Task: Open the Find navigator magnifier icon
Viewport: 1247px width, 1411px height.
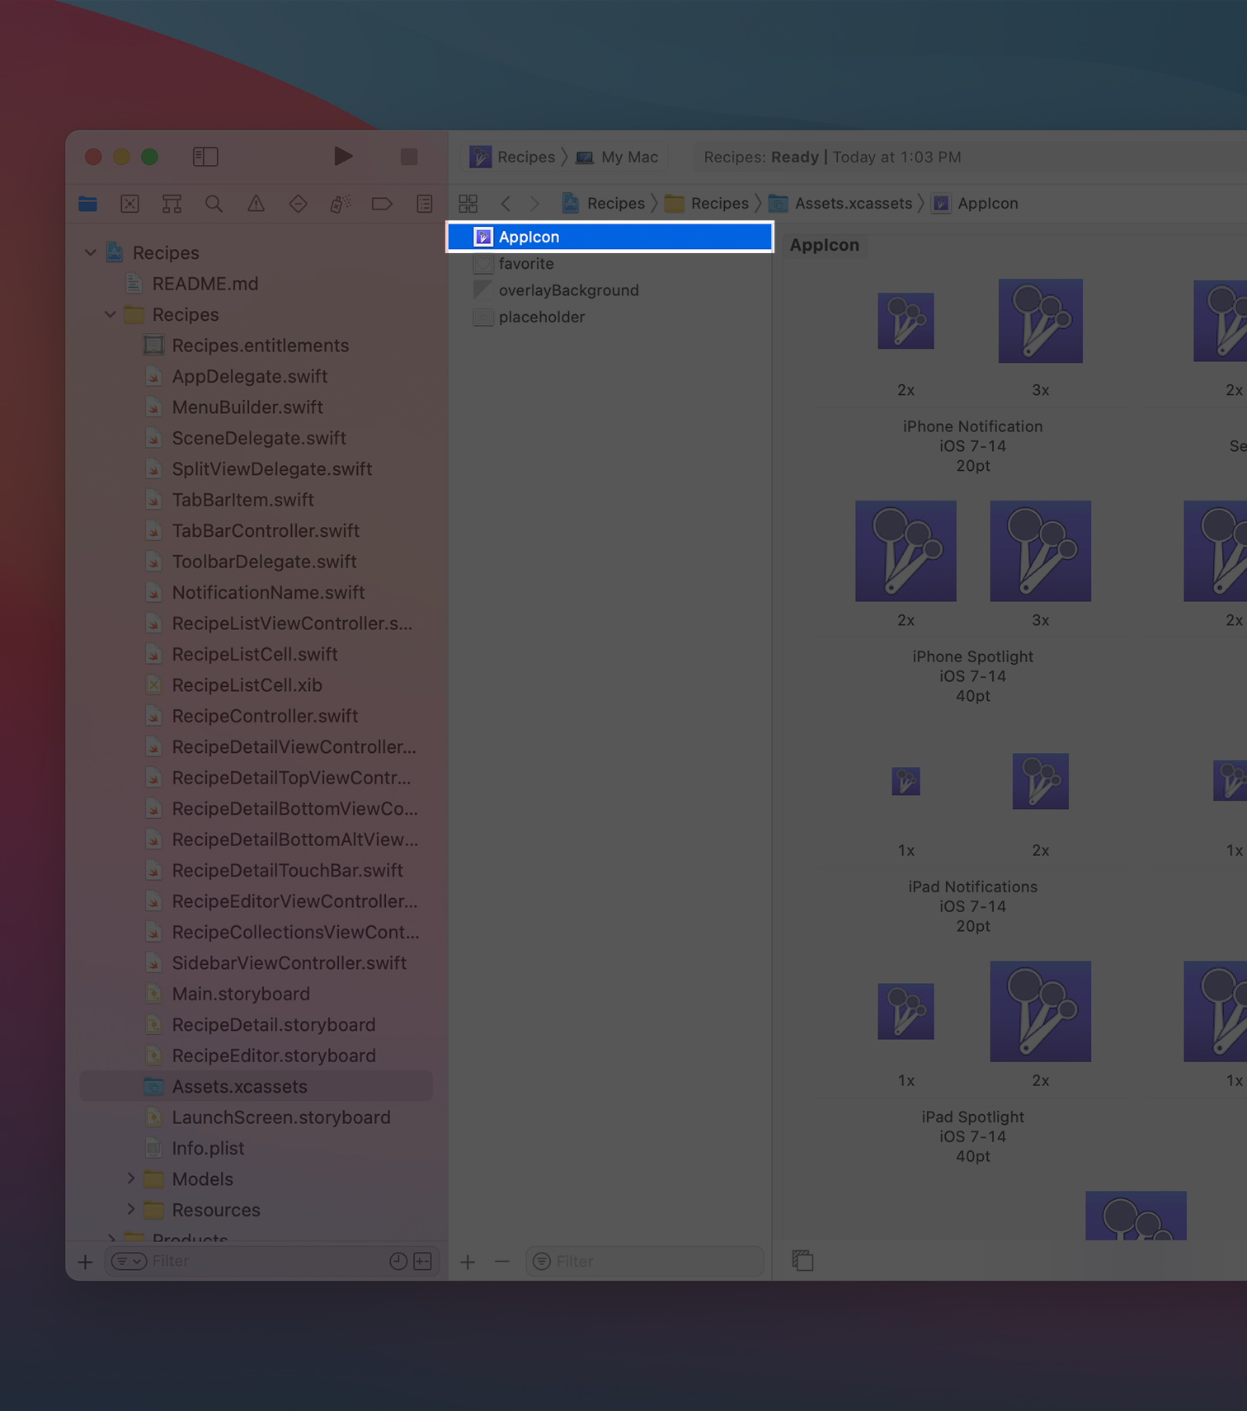Action: coord(214,204)
